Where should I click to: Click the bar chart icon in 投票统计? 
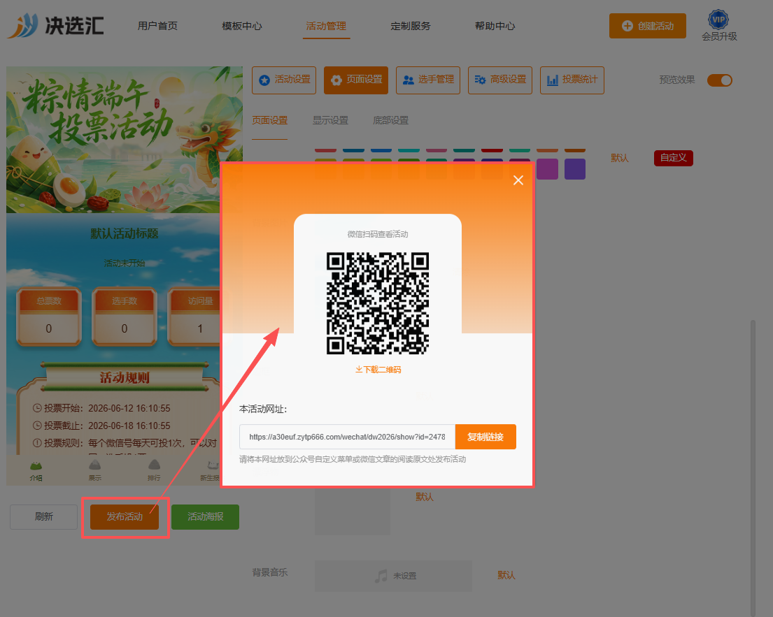[553, 80]
